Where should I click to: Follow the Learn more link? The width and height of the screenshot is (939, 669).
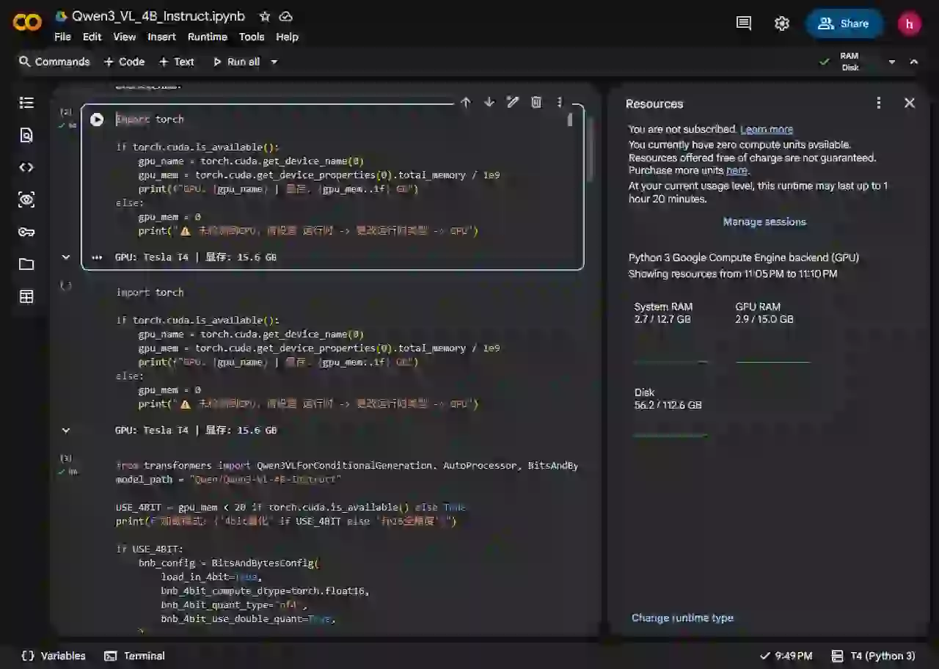pyautogui.click(x=767, y=129)
